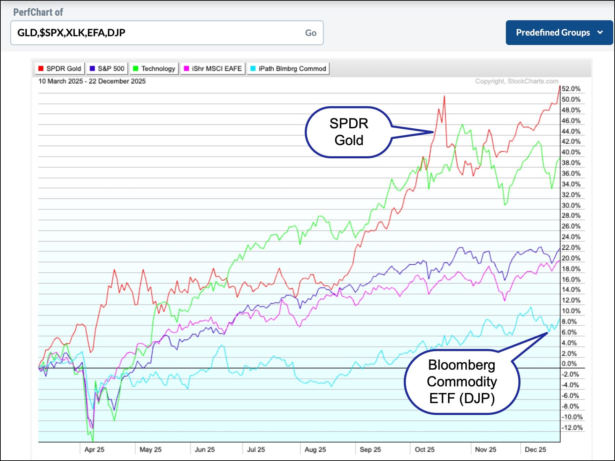Click the Jun 25 date axis marker
The width and height of the screenshot is (615, 461).
205,449
